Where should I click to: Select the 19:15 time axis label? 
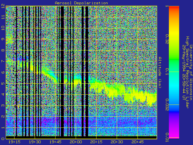(x=14, y=142)
